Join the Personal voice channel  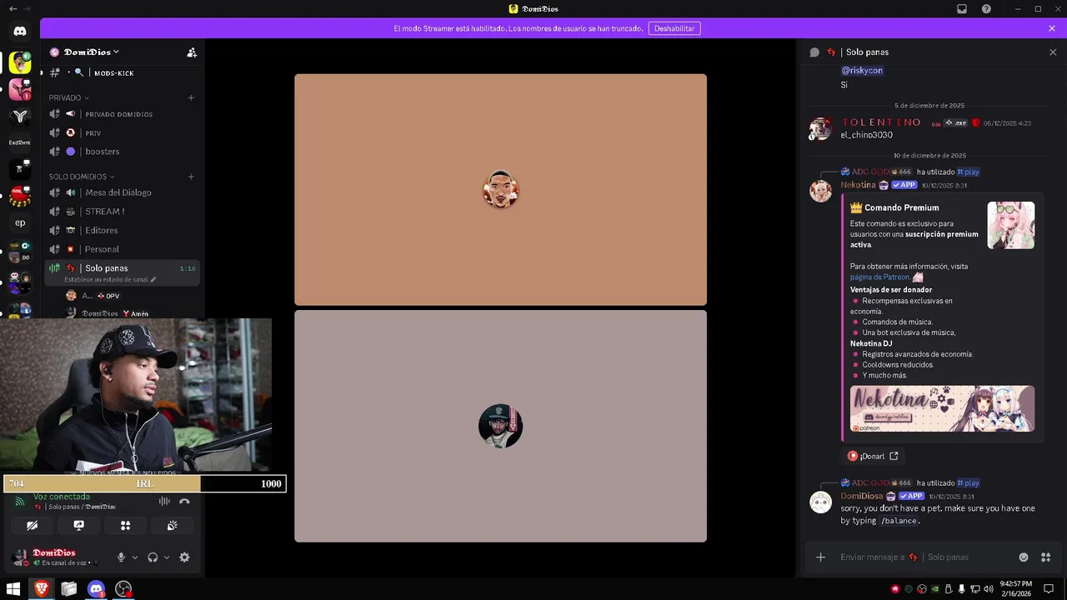[122, 249]
